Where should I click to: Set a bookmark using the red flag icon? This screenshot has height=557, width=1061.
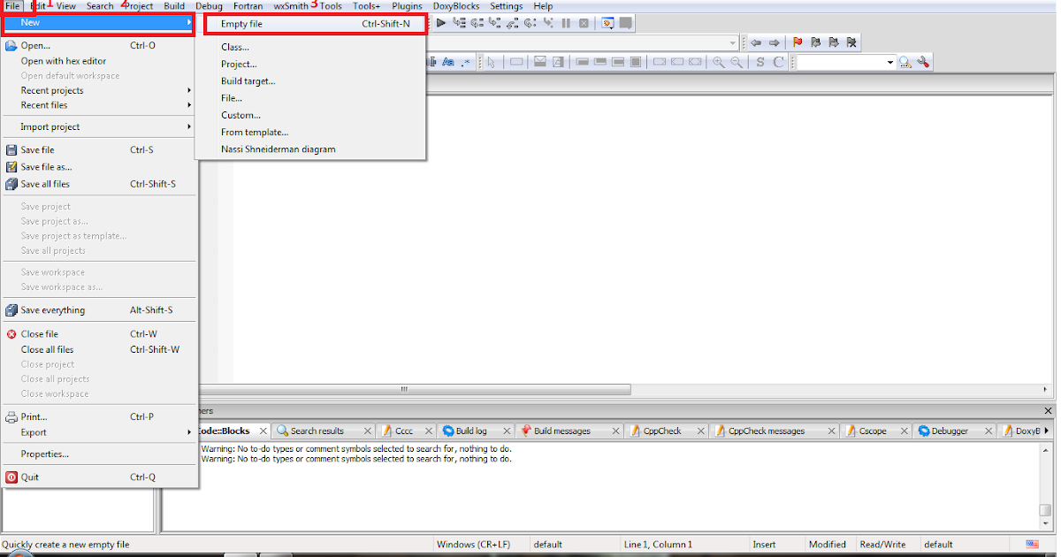(798, 42)
